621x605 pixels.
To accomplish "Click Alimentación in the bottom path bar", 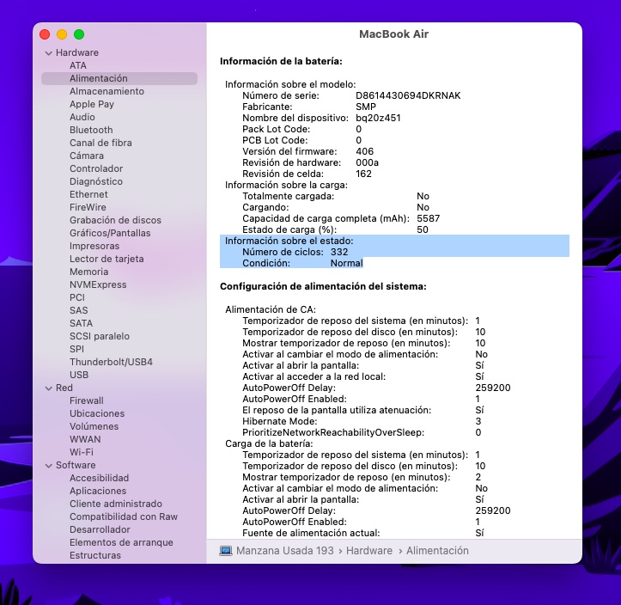I will tap(437, 551).
